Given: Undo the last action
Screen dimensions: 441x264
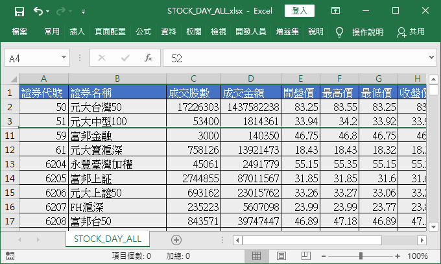Looking at the screenshot, I should [x=38, y=11].
